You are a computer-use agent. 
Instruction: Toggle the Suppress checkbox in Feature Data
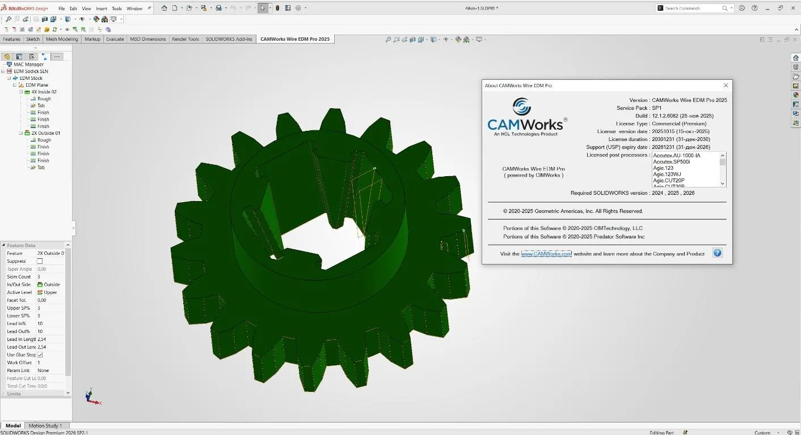click(40, 261)
